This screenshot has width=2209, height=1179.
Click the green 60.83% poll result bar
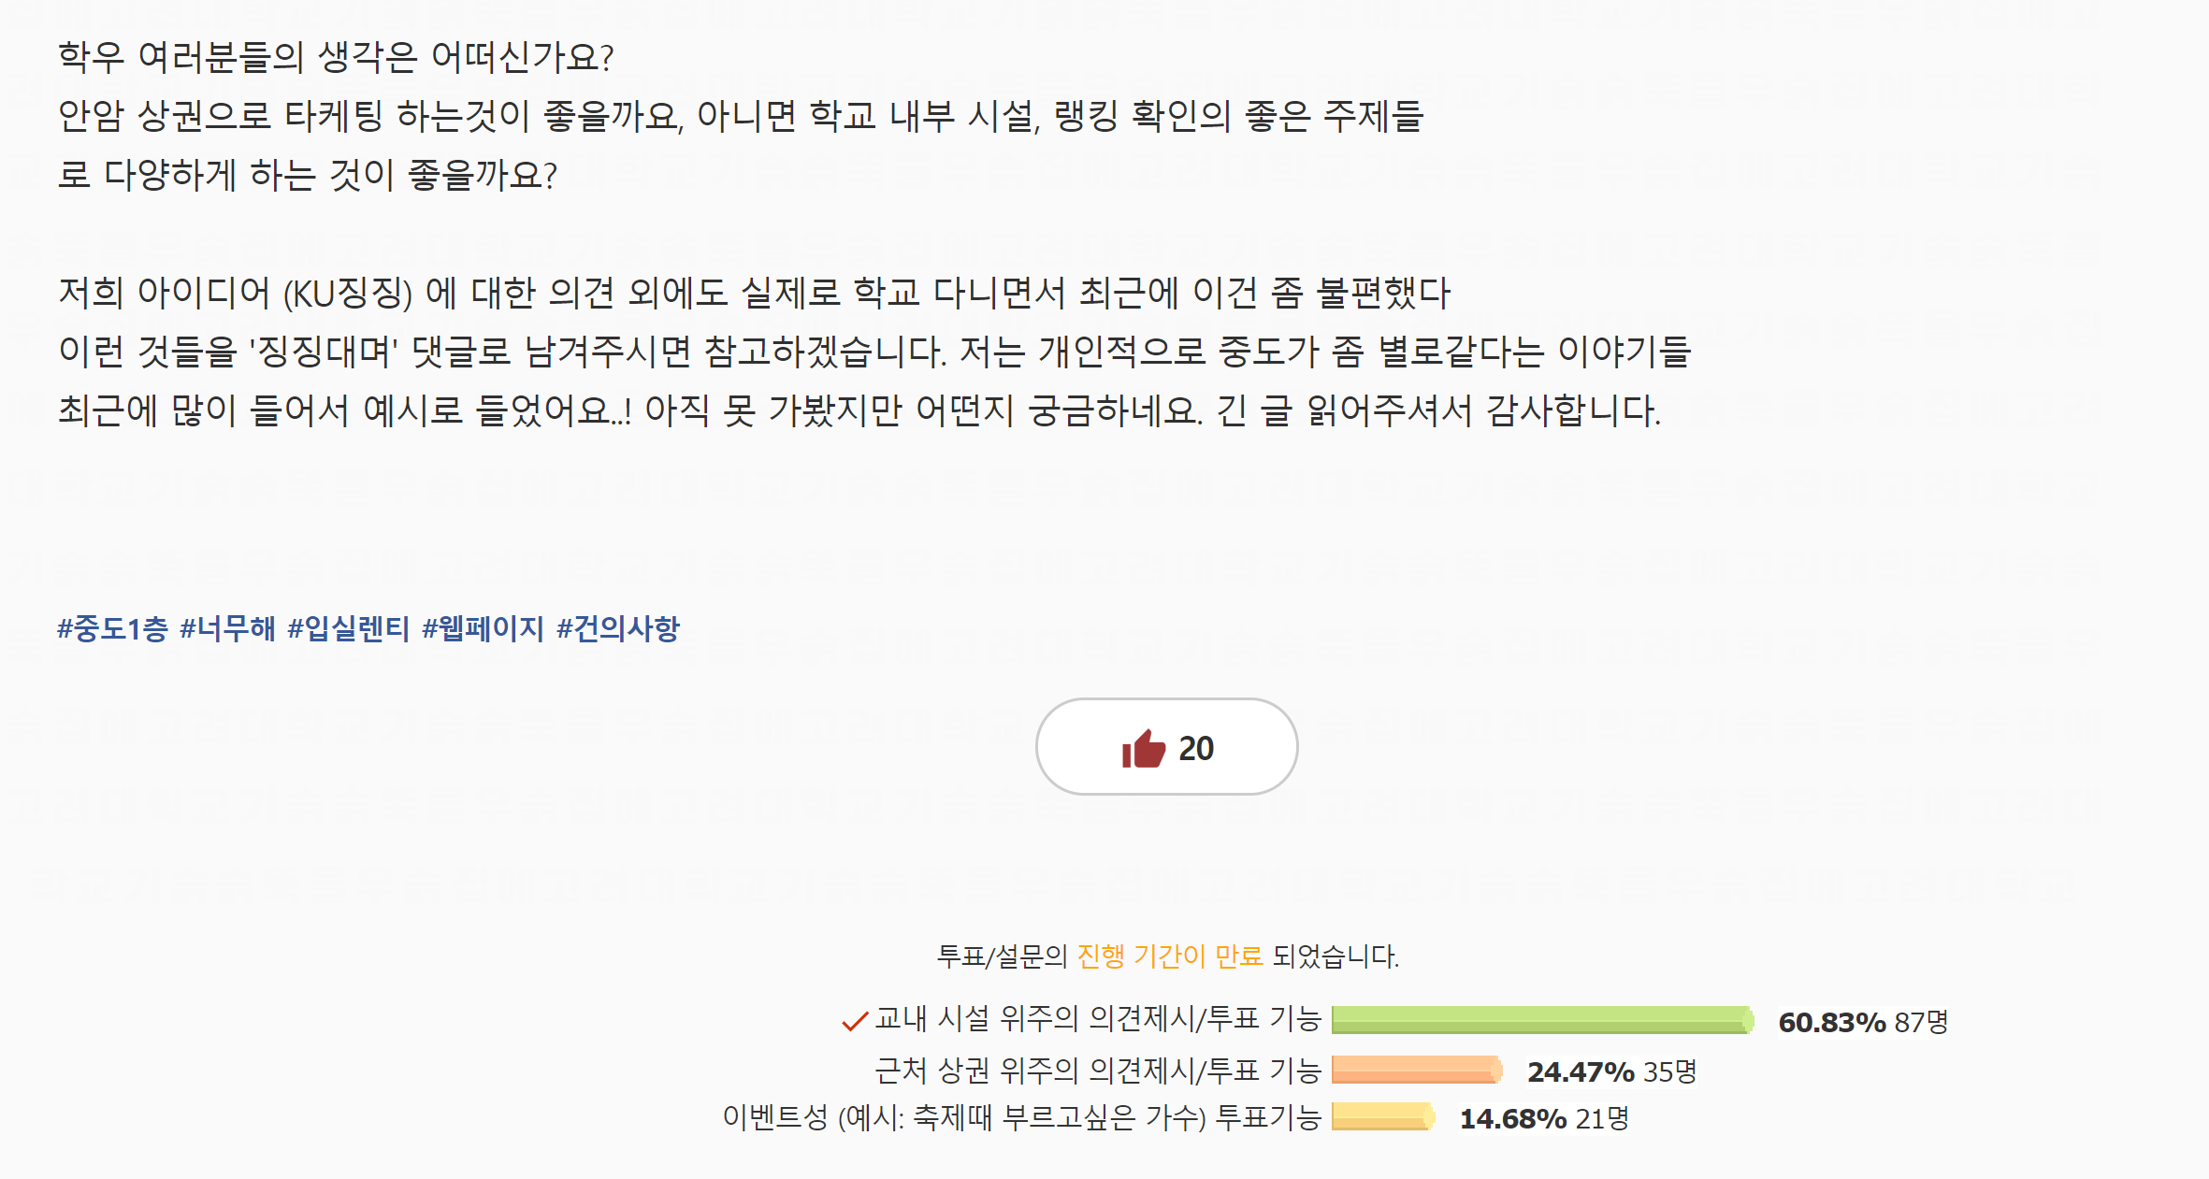[1542, 1020]
